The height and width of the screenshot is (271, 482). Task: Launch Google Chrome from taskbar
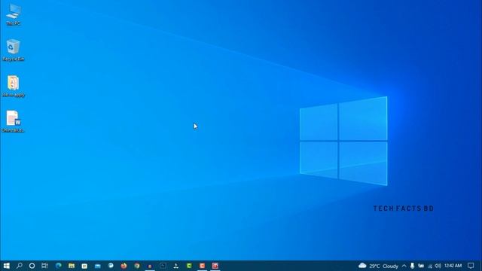(137, 266)
